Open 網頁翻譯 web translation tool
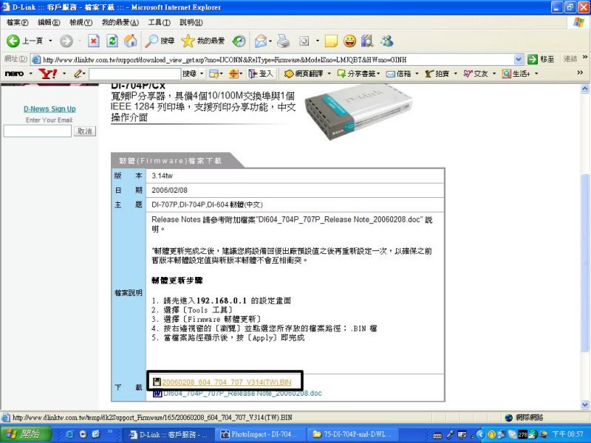 [304, 73]
